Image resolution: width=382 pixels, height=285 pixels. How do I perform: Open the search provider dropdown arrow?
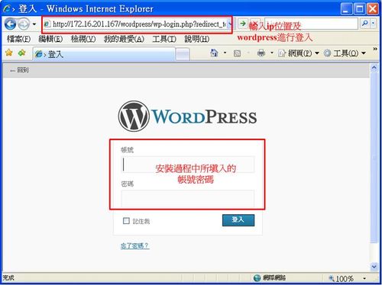pos(373,24)
